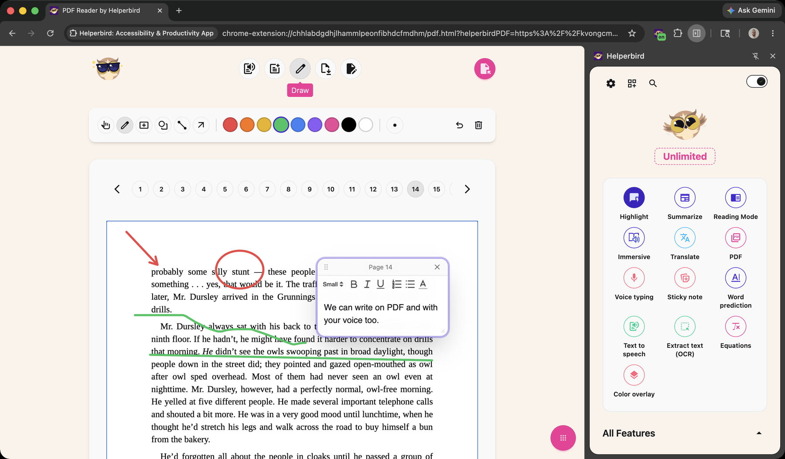Toggle italic in the sticky note
Viewport: 785px width, 459px height.
[367, 284]
